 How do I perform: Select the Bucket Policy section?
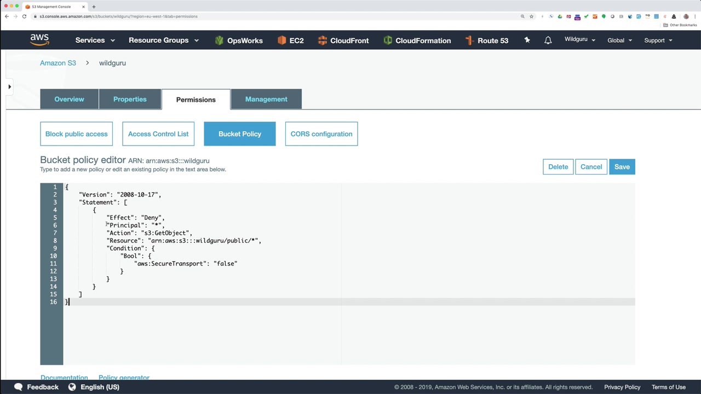240,134
